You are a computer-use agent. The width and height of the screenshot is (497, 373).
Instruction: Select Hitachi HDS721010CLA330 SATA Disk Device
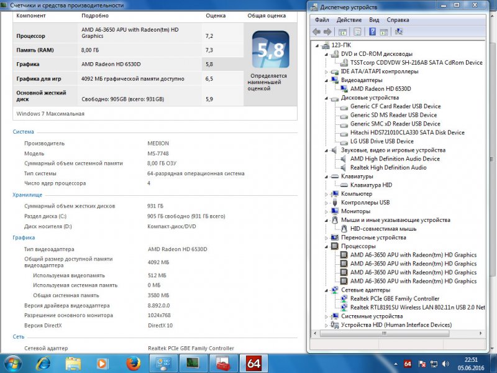coord(407,132)
